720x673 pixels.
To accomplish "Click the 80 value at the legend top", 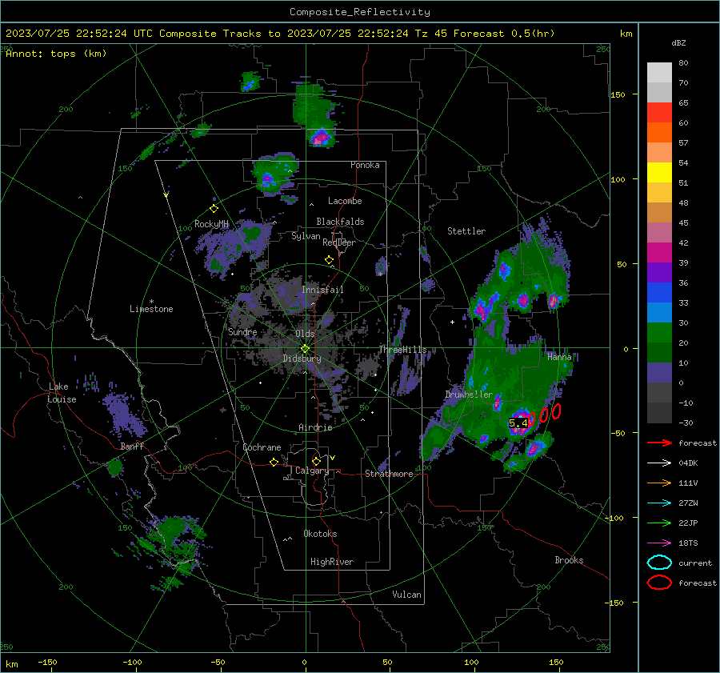I will click(x=683, y=63).
